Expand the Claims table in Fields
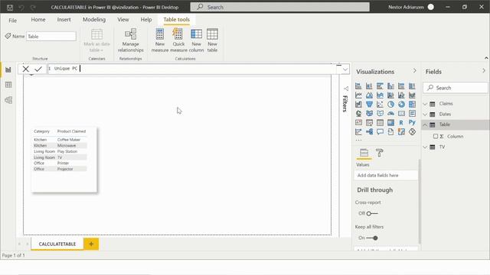This screenshot has height=275, width=490. click(x=425, y=104)
